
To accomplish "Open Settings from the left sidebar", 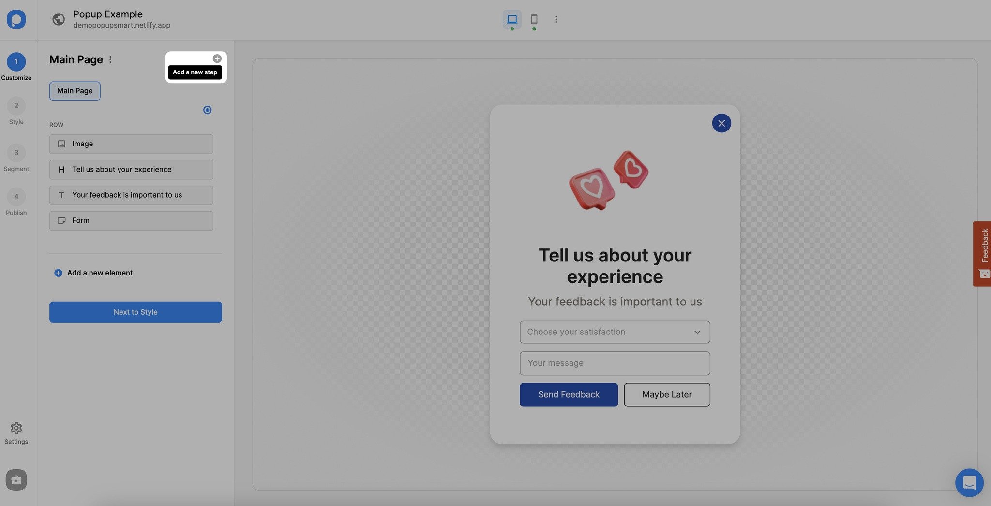I will point(16,433).
